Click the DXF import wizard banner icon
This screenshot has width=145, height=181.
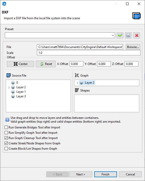(136, 16)
